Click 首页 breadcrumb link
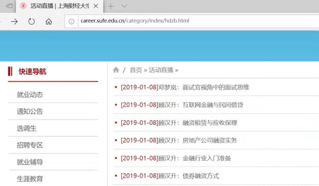 (x=136, y=70)
